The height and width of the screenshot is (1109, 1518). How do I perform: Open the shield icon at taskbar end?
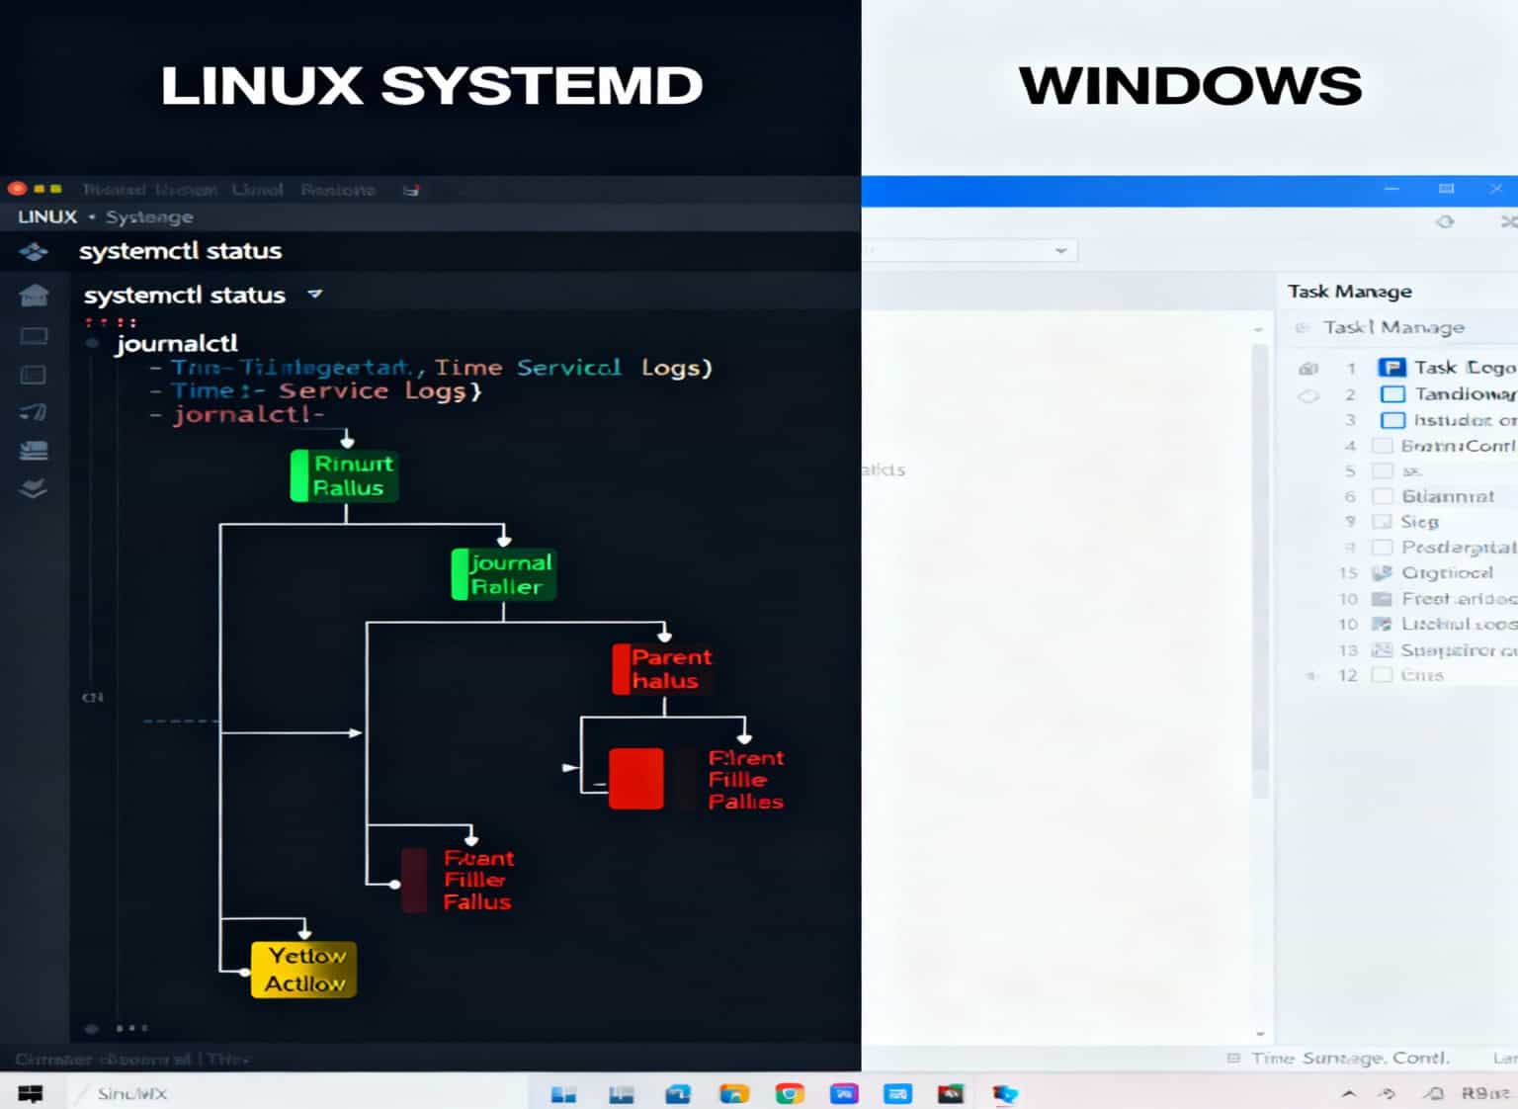tap(1005, 1093)
